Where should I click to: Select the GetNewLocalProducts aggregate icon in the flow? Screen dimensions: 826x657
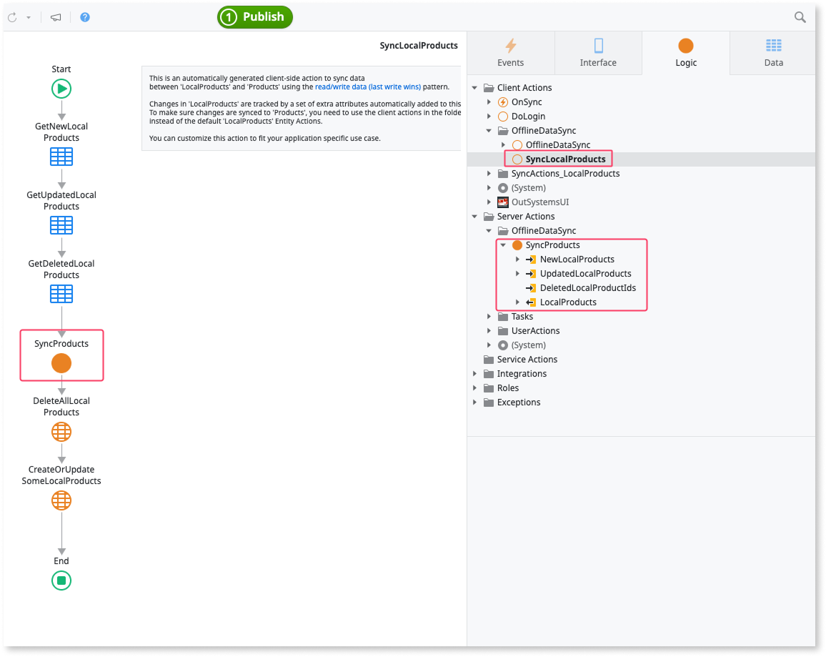click(x=61, y=156)
